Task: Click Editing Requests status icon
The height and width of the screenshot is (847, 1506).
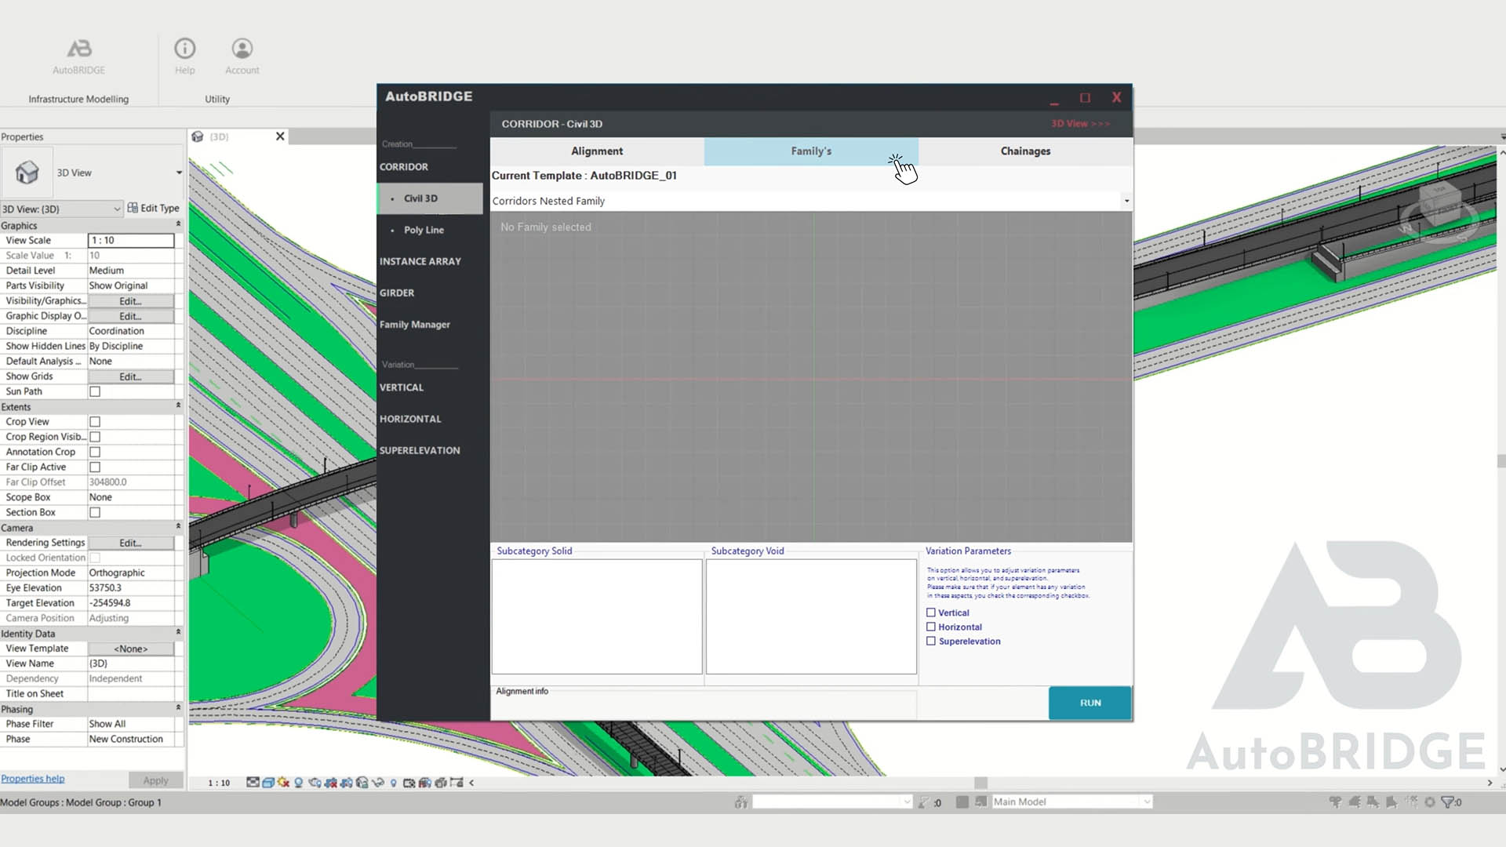Action: (x=923, y=802)
